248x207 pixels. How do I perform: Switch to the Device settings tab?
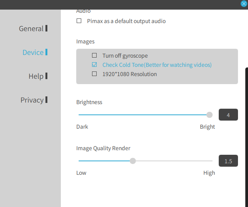33,52
